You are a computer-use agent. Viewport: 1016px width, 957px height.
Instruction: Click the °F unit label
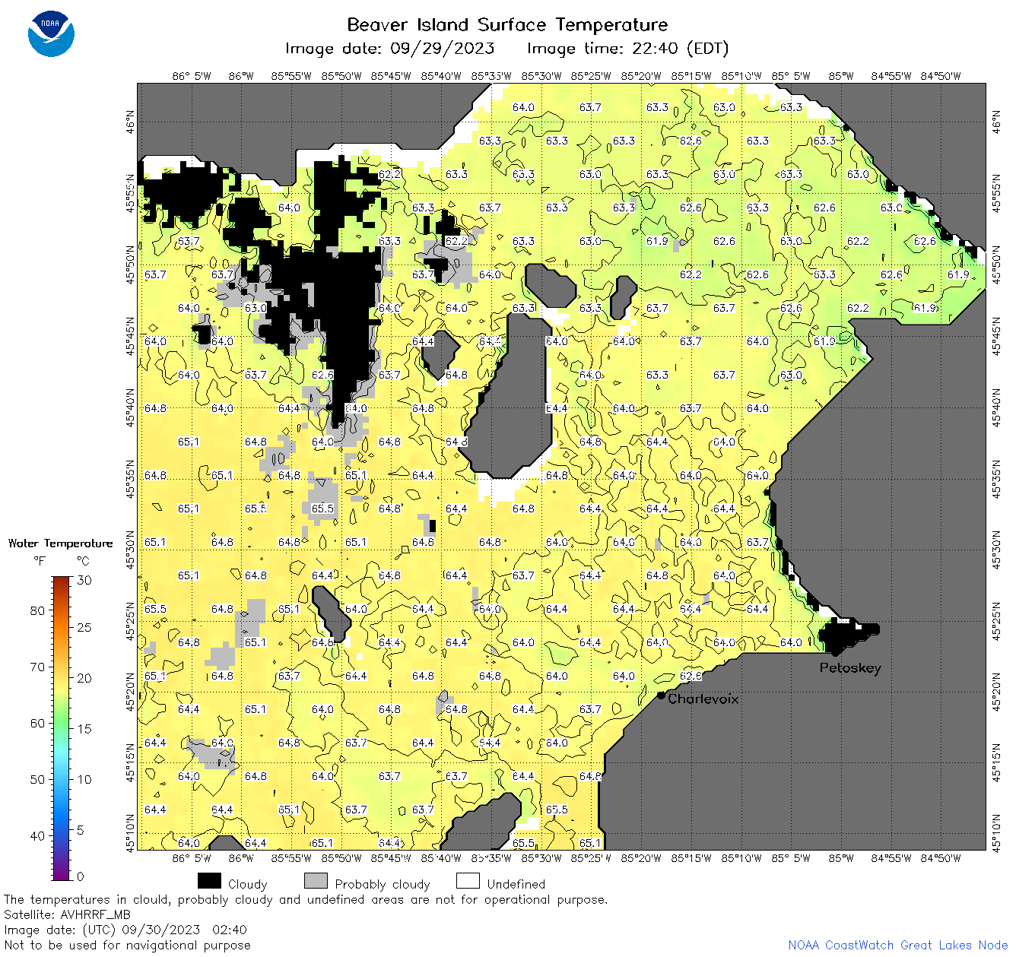pos(40,561)
